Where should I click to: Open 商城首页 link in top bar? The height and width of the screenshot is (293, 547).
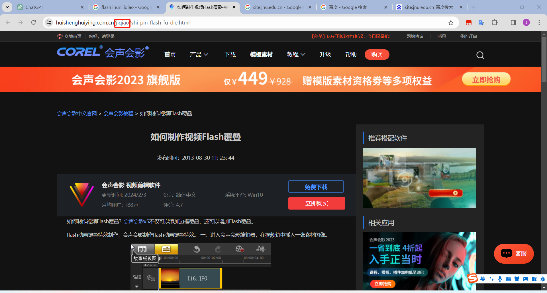click(70, 36)
